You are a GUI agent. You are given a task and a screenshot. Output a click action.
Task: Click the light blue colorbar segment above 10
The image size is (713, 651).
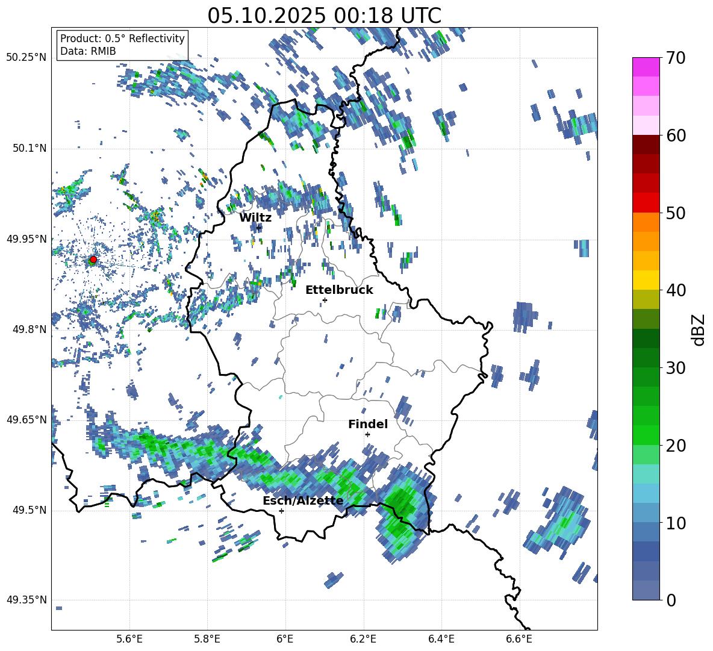point(646,512)
